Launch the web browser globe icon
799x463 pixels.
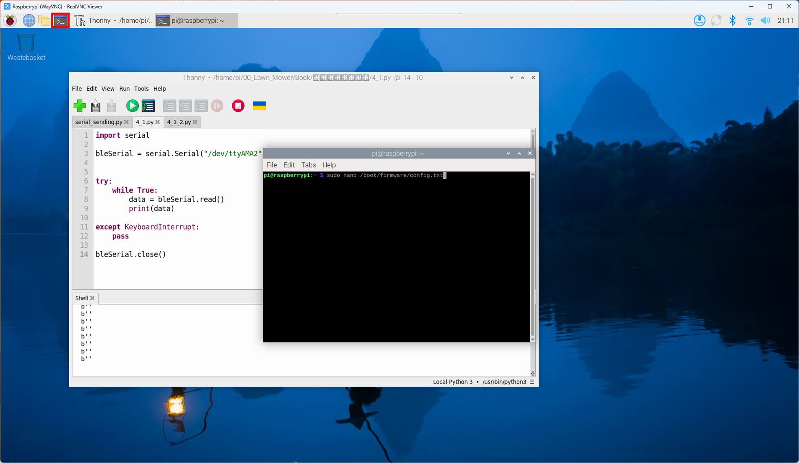pos(28,20)
